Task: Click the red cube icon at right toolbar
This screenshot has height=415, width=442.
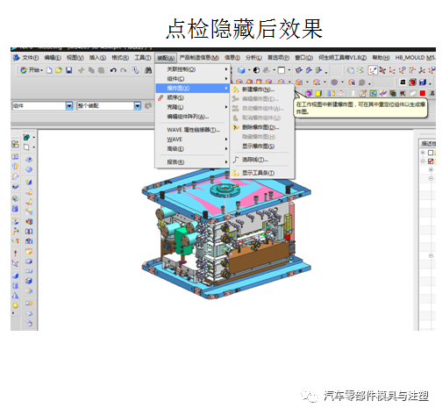Action: (412, 82)
